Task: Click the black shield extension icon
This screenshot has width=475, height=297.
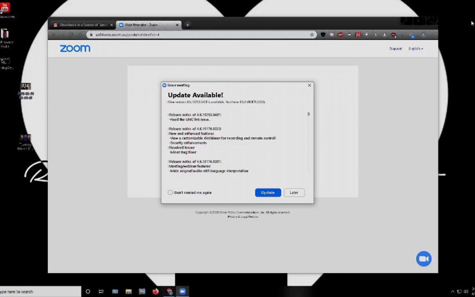Action: point(323,35)
